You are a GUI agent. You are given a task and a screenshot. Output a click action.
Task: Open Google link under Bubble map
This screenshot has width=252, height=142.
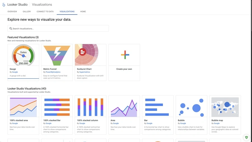tap(217, 123)
